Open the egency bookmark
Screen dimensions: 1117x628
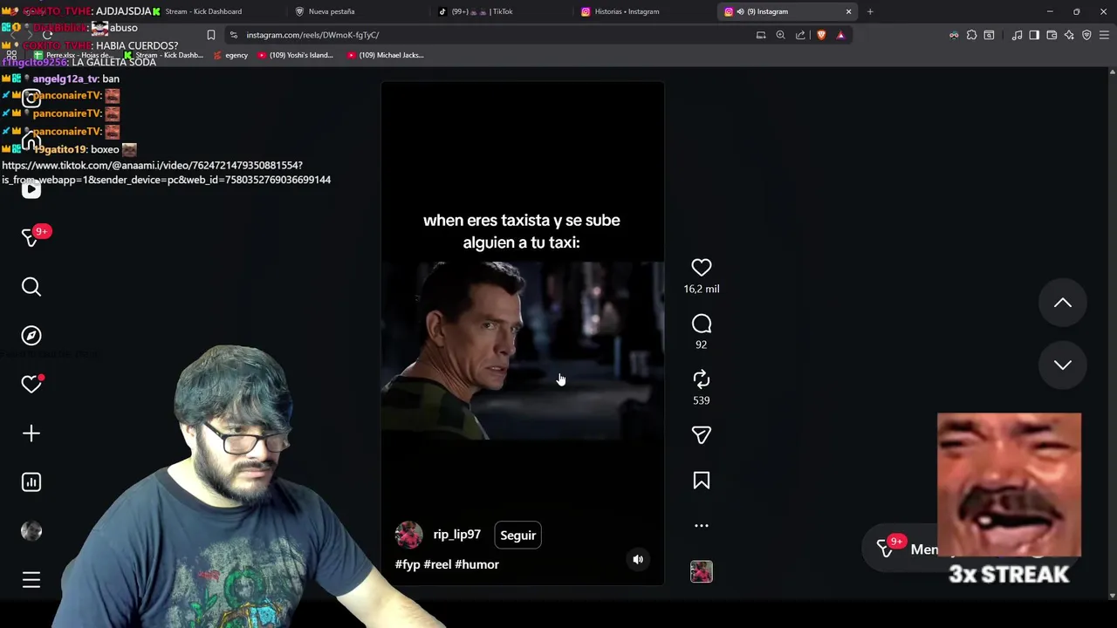[x=230, y=55]
